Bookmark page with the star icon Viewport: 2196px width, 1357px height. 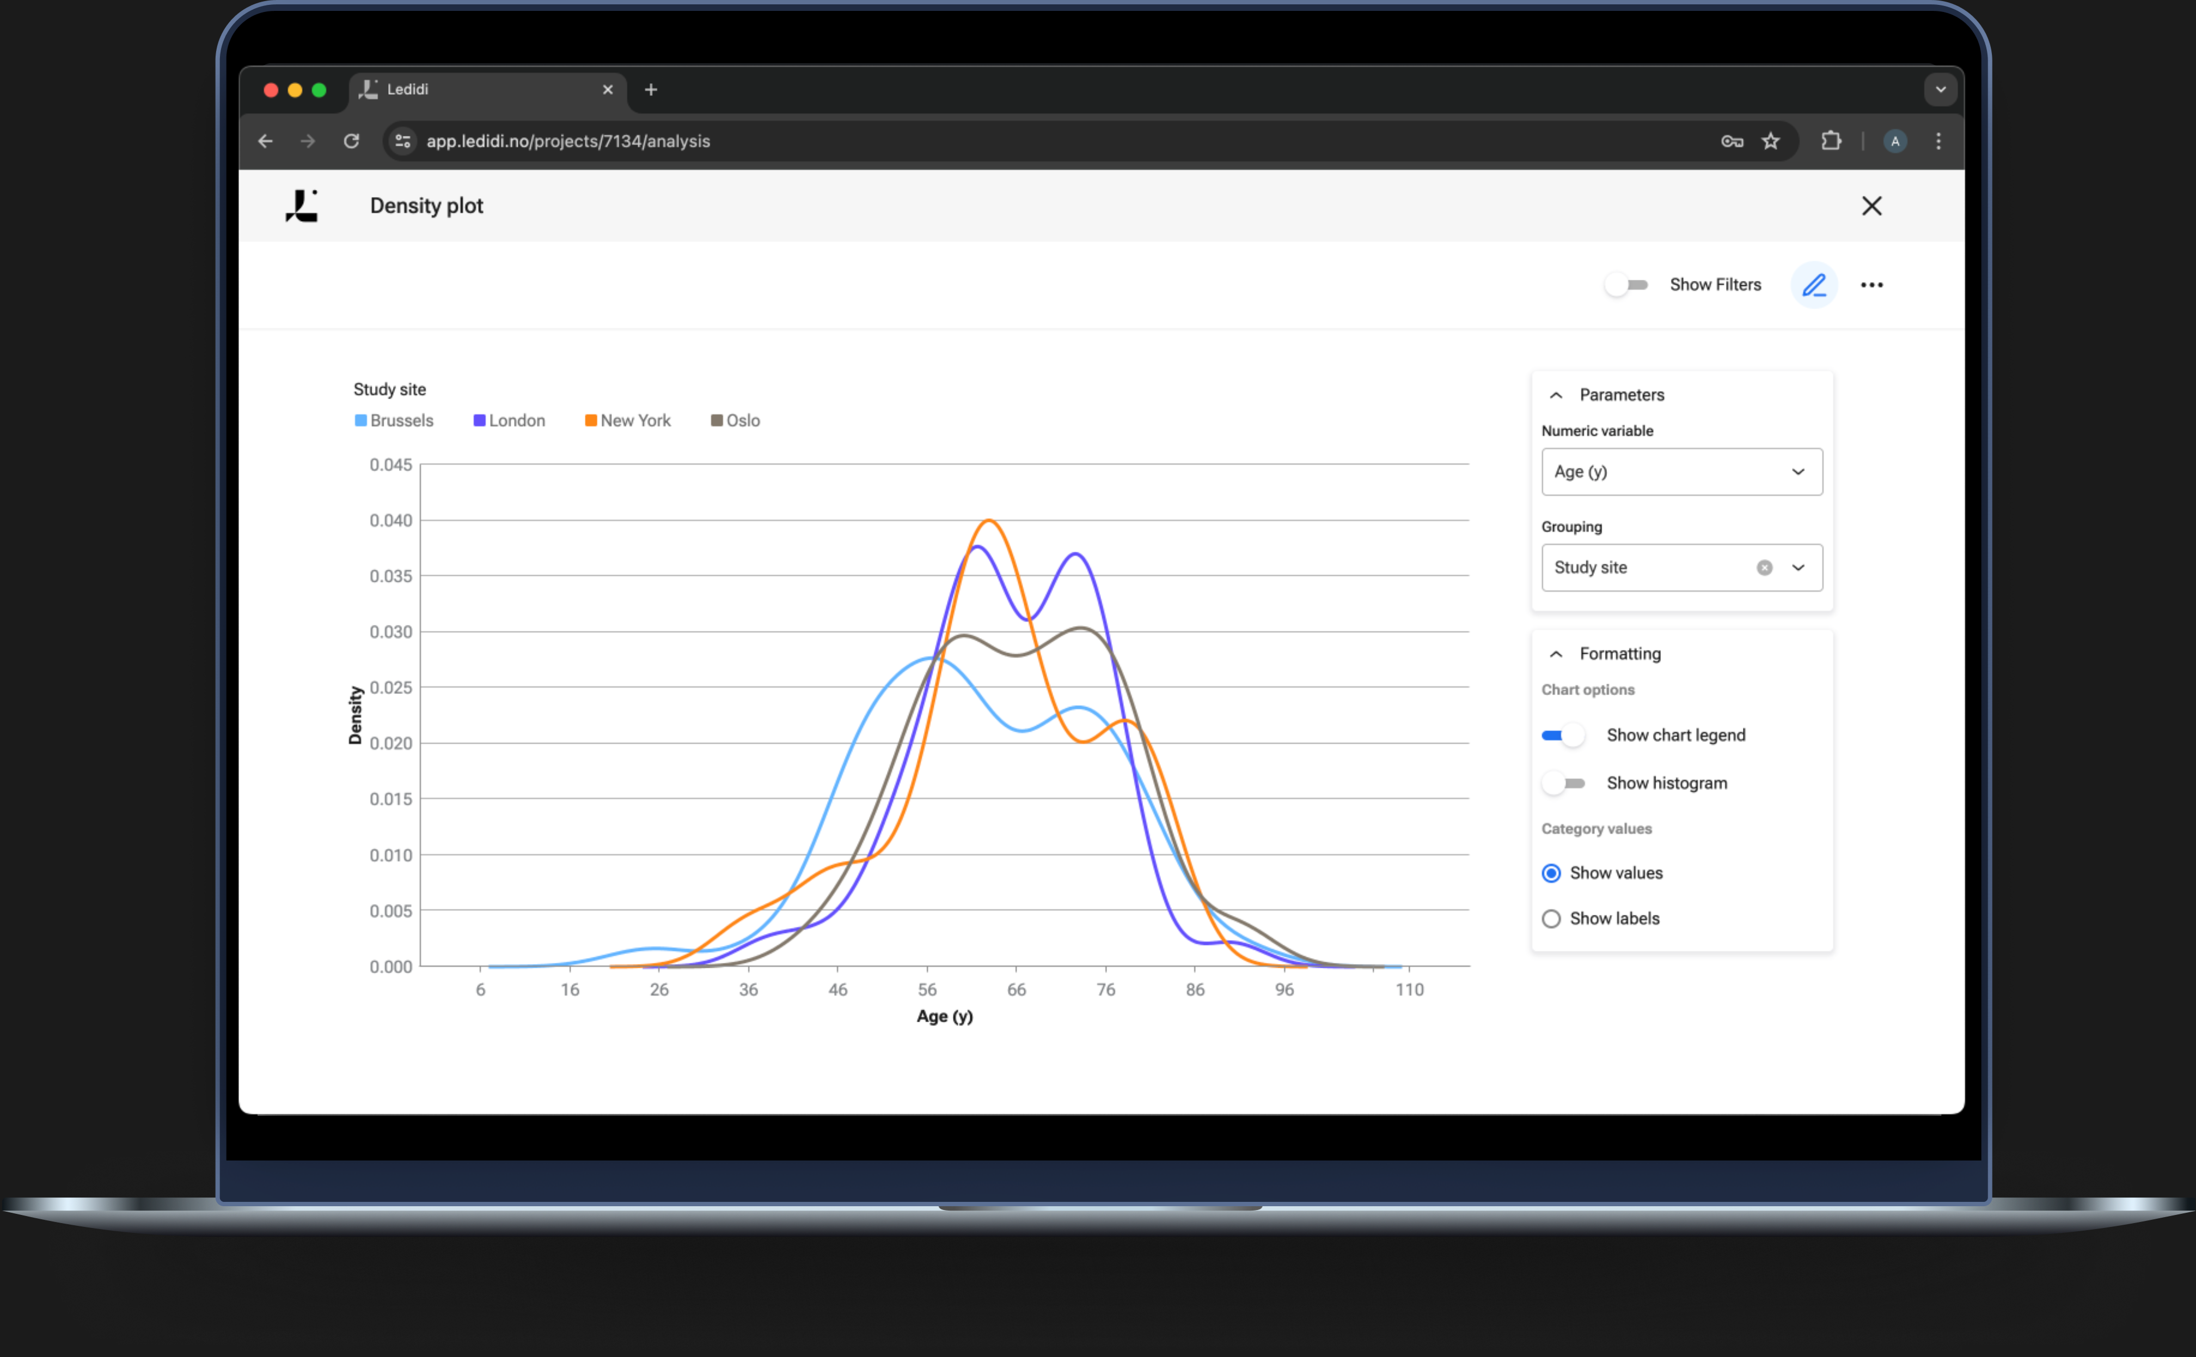(x=1770, y=141)
